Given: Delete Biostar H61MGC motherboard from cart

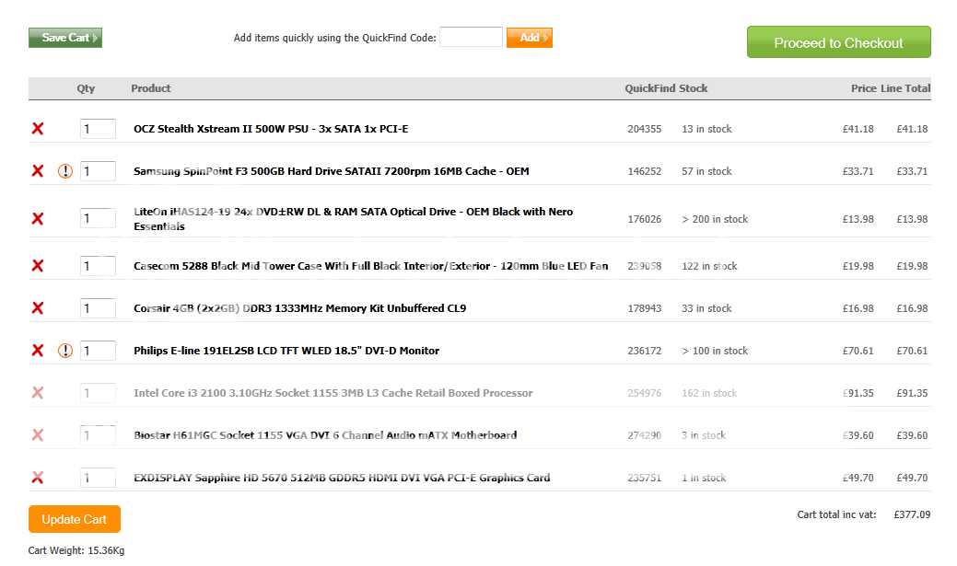Looking at the screenshot, I should [38, 435].
